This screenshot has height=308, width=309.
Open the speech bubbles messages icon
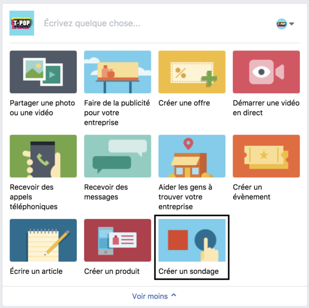[x=117, y=156]
